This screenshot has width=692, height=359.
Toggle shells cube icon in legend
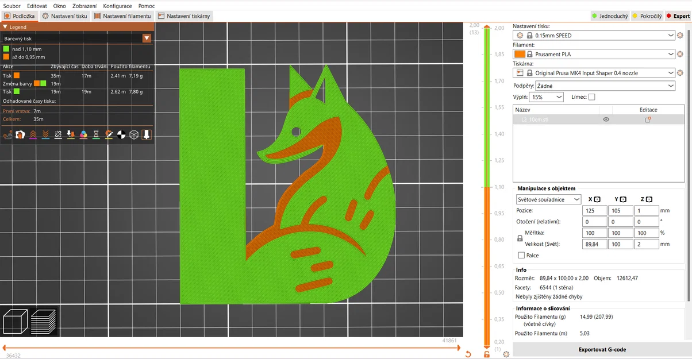(x=134, y=134)
